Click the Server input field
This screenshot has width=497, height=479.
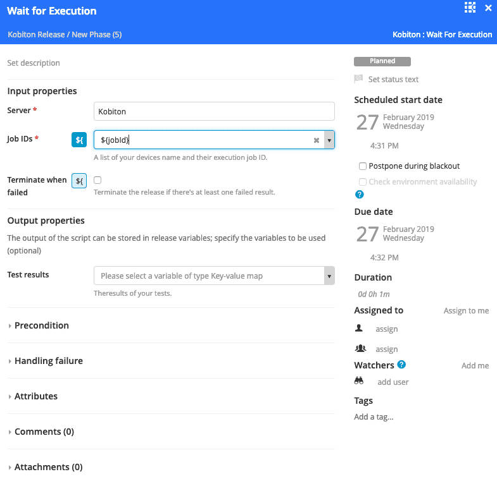(x=213, y=111)
